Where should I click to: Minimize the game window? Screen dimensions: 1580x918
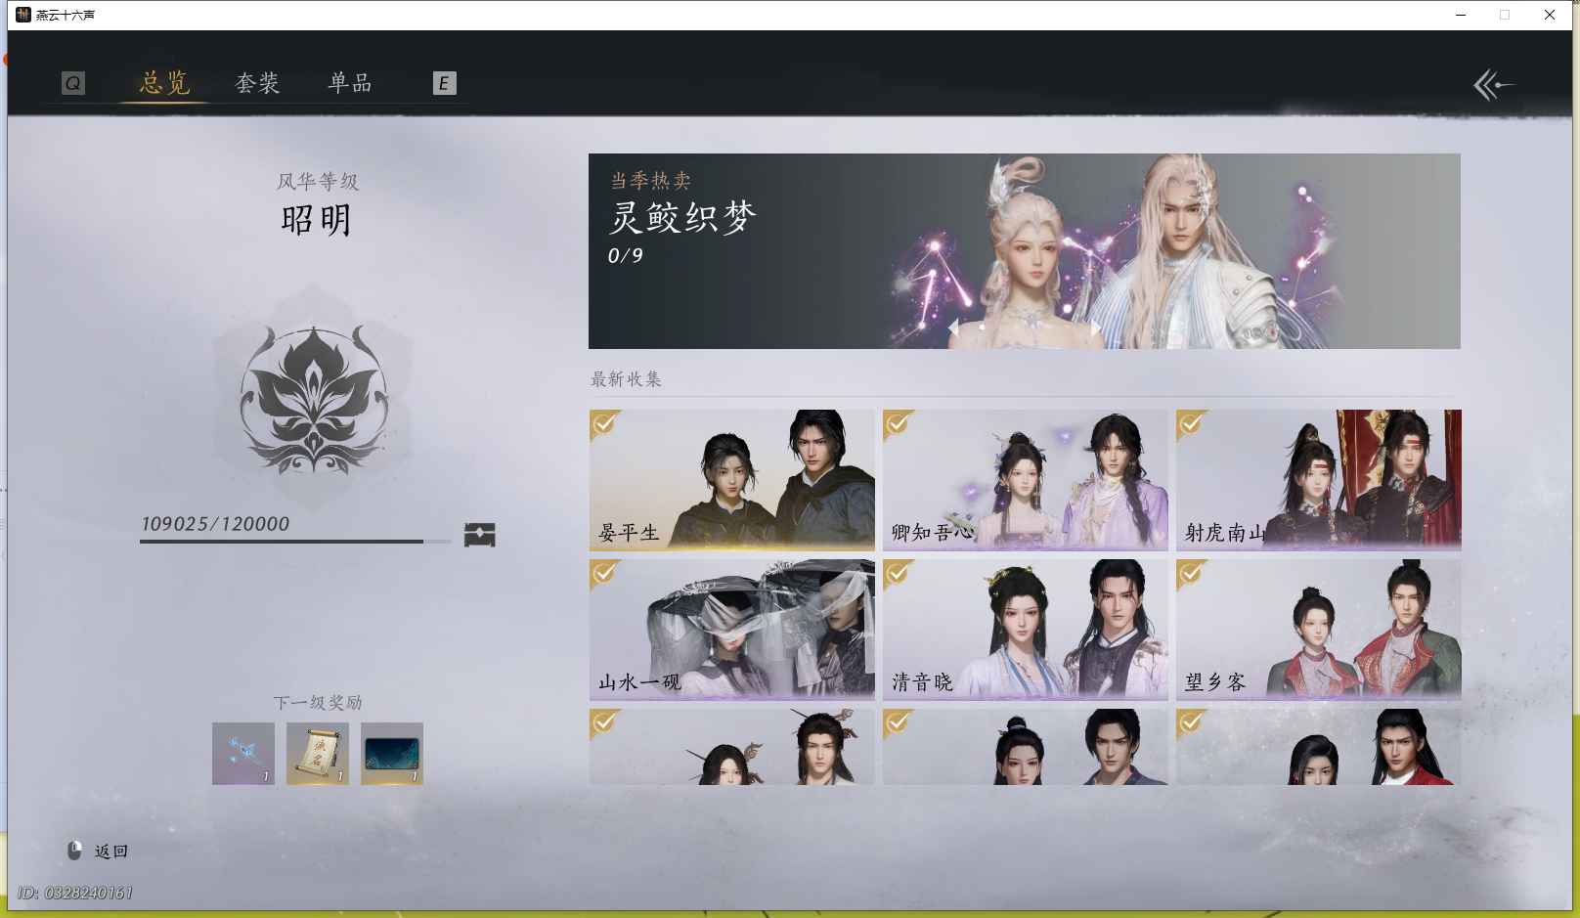coord(1461,15)
